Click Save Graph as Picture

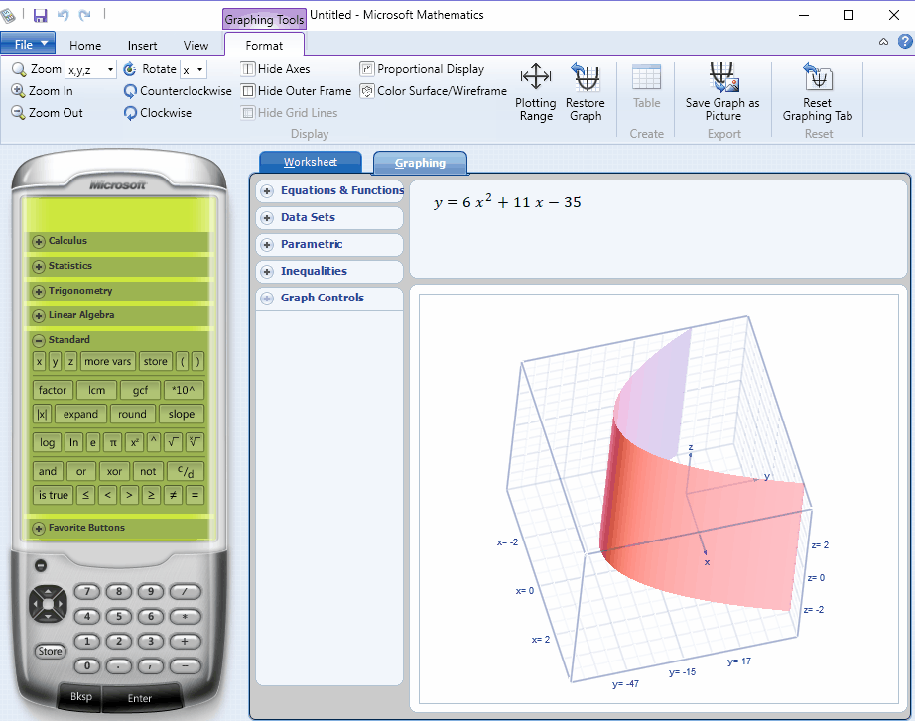[x=723, y=92]
